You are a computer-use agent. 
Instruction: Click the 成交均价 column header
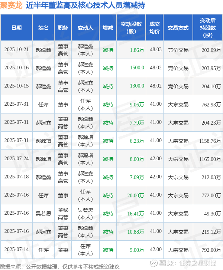pos(155,27)
